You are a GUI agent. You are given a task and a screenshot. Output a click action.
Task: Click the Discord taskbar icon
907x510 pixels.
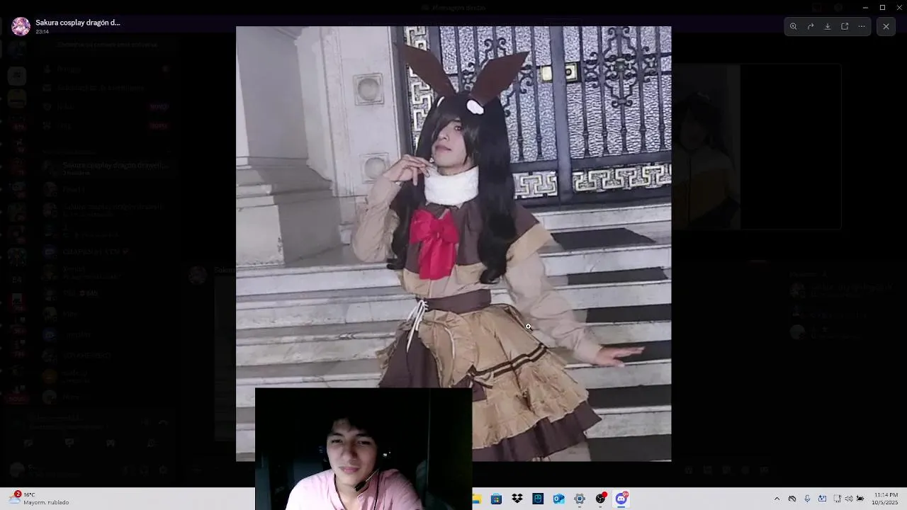[621, 499]
